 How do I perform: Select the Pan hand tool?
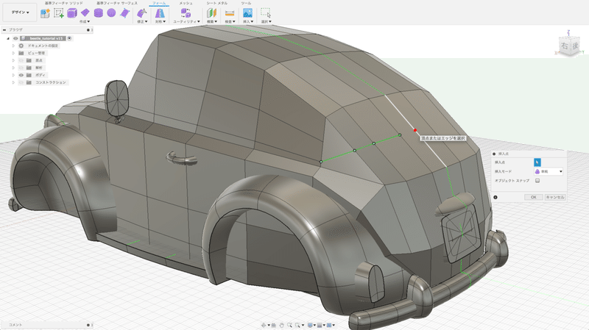281,324
